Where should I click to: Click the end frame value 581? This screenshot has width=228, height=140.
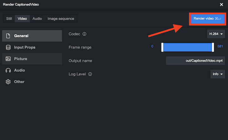220,46
